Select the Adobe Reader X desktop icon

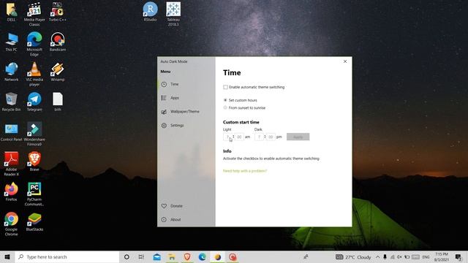[x=12, y=164]
